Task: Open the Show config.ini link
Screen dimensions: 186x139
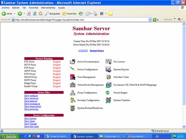Action: [x=31, y=96]
